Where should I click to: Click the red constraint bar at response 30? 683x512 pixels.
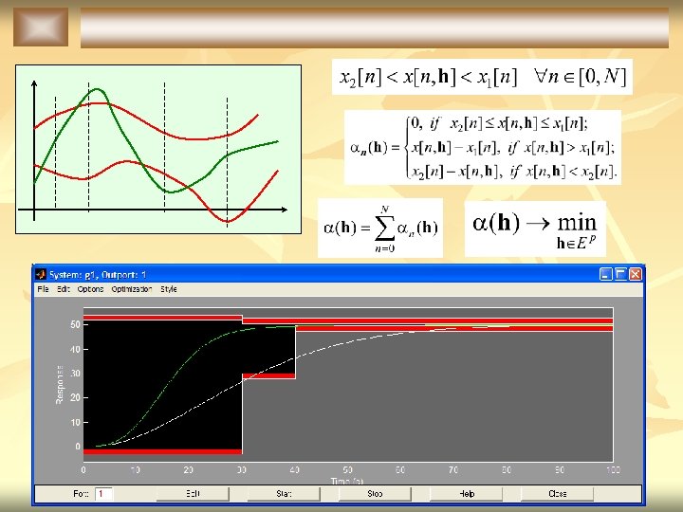(268, 375)
